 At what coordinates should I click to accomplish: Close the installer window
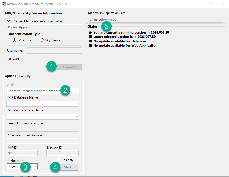pyautogui.click(x=223, y=4)
